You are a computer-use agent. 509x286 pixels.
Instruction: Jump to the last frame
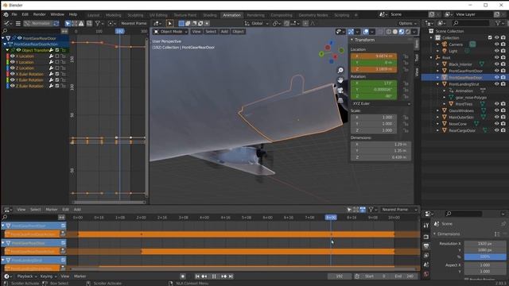click(x=231, y=276)
